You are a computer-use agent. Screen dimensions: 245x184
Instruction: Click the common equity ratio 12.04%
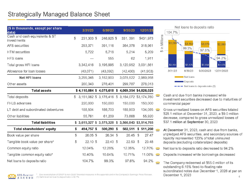point(88,148)
